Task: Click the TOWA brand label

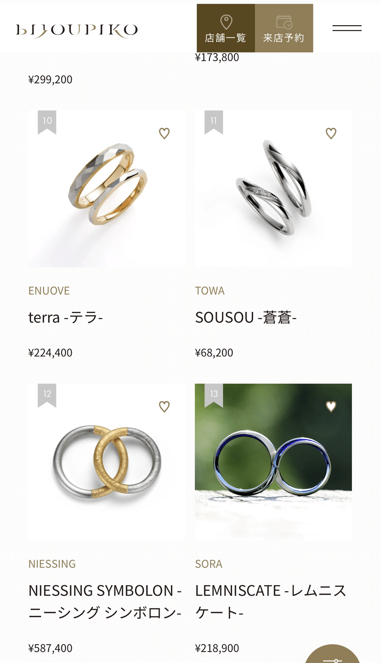Action: 210,291
